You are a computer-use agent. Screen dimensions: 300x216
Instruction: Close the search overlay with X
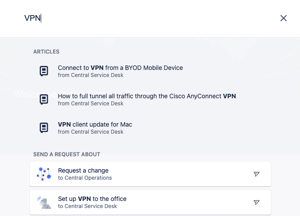[284, 18]
